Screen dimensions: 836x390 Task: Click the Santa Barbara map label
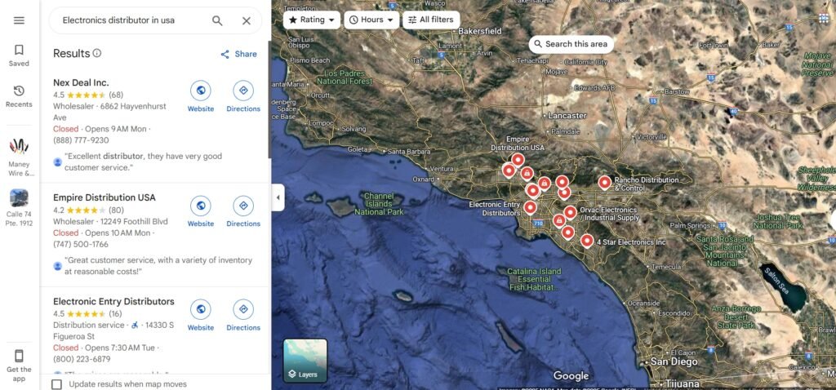click(x=409, y=151)
